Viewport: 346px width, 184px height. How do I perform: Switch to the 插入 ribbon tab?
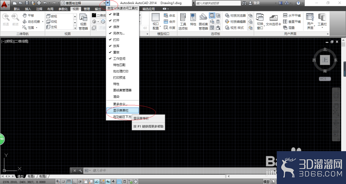(28, 9)
